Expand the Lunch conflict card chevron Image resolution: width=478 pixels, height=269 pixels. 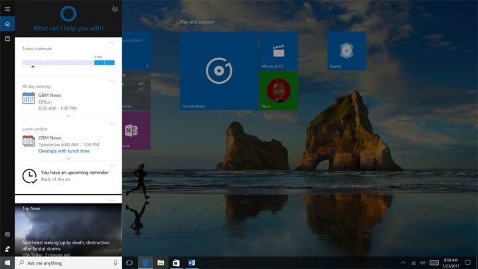click(68, 159)
